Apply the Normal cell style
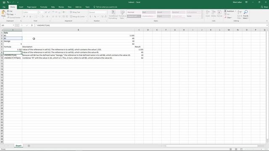269x151 pixels. click(134, 12)
